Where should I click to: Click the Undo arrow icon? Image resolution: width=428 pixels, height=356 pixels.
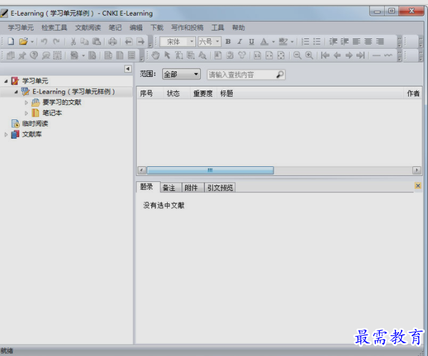click(44, 41)
